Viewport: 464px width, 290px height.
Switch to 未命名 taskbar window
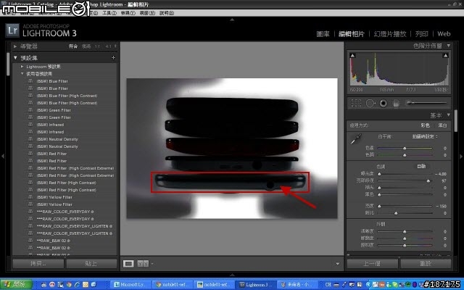[297, 285]
